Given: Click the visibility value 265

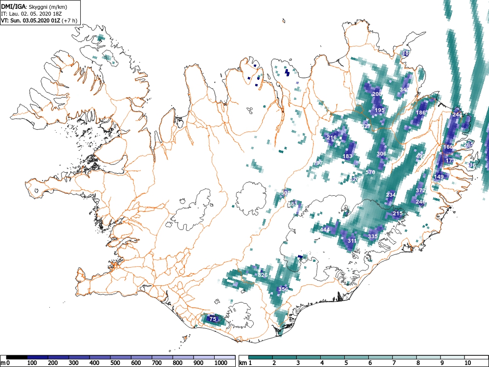Looking at the screenshot, I should (468, 144).
